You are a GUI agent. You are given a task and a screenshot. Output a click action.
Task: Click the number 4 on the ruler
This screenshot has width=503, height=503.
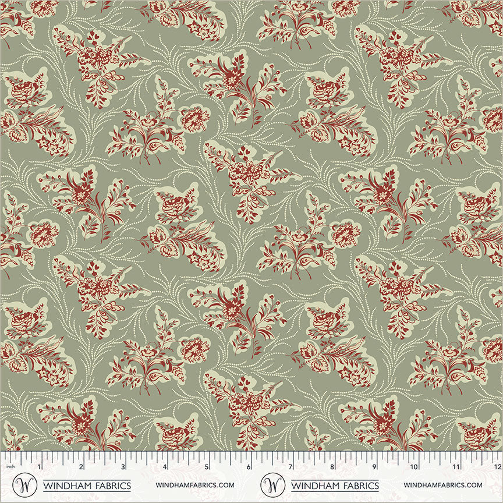pos(165,467)
